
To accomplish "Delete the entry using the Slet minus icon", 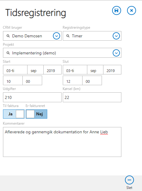I will (x=129, y=180).
